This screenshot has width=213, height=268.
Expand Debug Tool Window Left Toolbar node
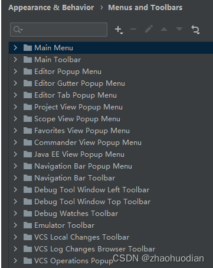point(15,190)
